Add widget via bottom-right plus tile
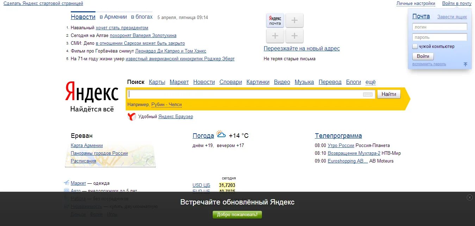Viewport: 475px width, 226px height. click(294, 36)
